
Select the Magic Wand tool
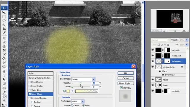(x=4, y=25)
